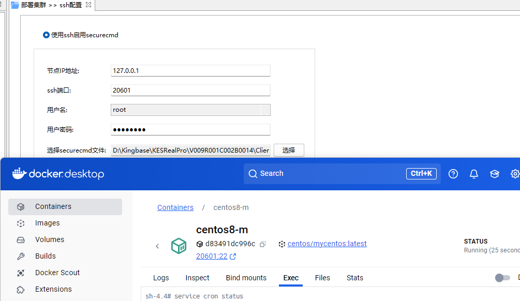Viewport: 520px width, 301px height.
Task: Open the Learning Center graduation cap icon
Action: [495, 174]
